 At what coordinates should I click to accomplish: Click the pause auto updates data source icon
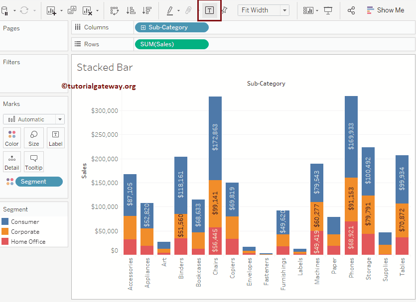[x=4, y=10]
